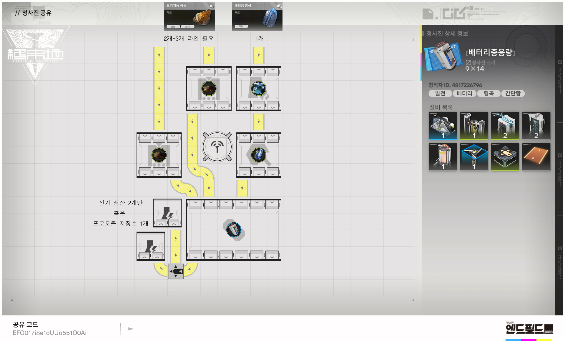Click blueprint size expand icon

tap(468, 62)
